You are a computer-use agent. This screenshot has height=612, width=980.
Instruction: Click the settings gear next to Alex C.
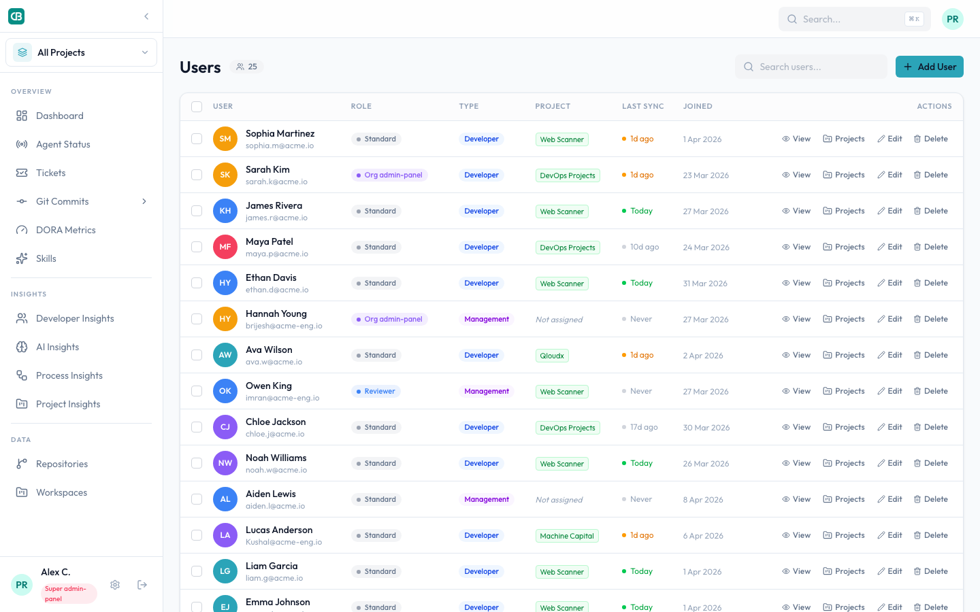(115, 585)
